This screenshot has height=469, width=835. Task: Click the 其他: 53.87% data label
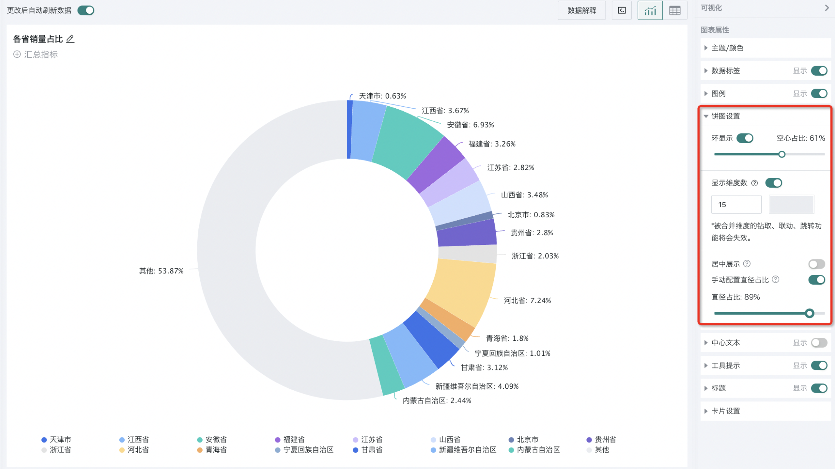coord(161,271)
